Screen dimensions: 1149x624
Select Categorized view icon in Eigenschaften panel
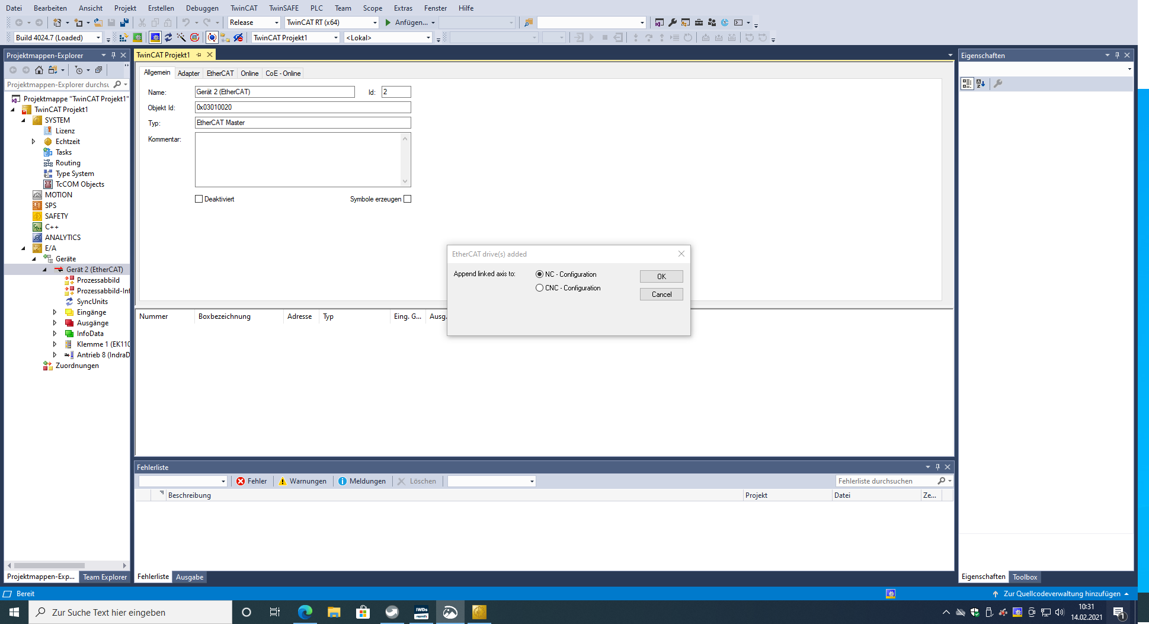pyautogui.click(x=967, y=84)
